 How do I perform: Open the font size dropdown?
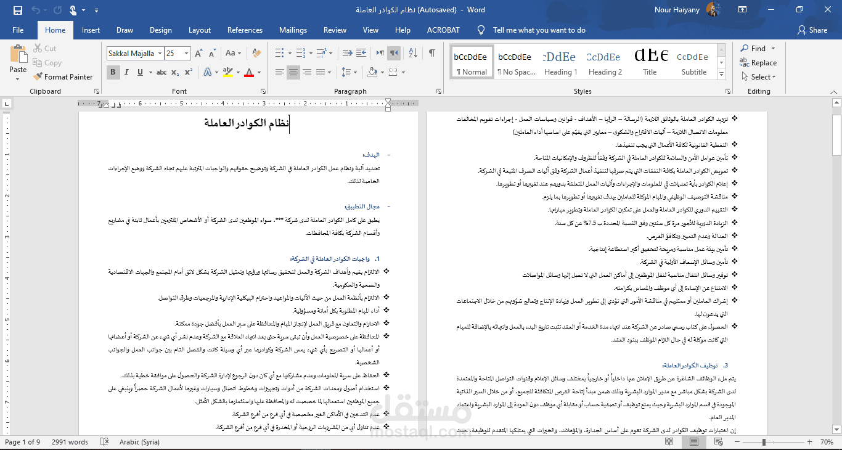point(186,54)
